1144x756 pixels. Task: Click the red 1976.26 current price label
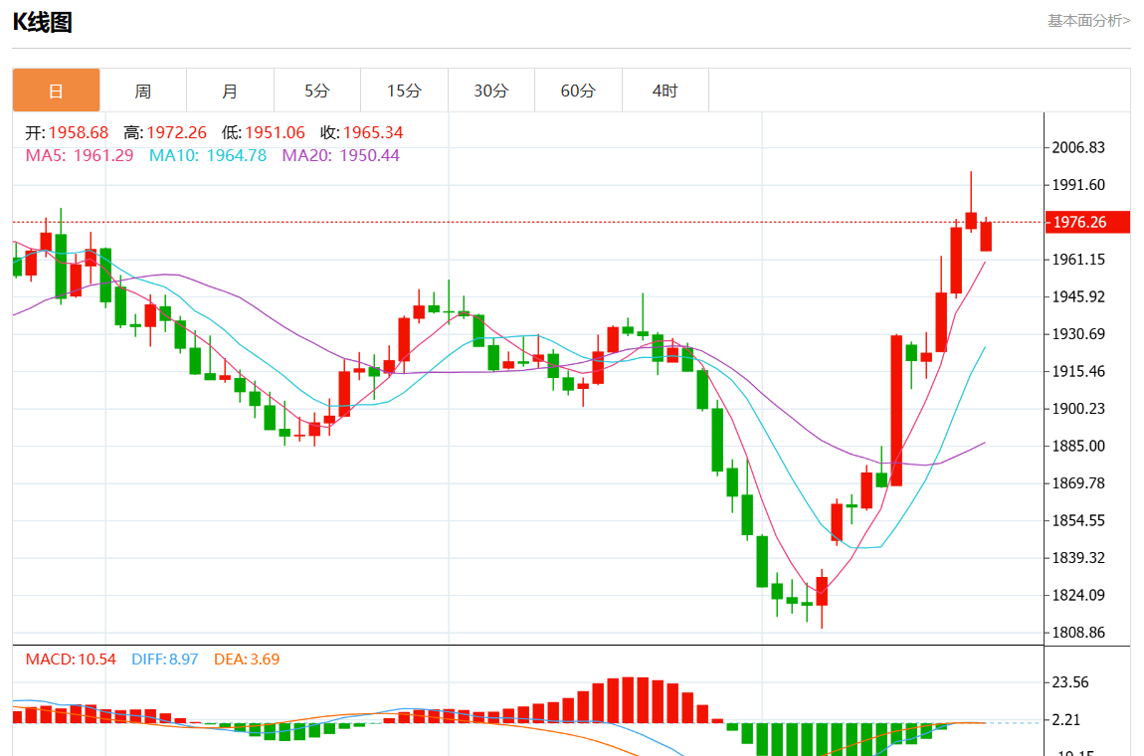click(1087, 222)
